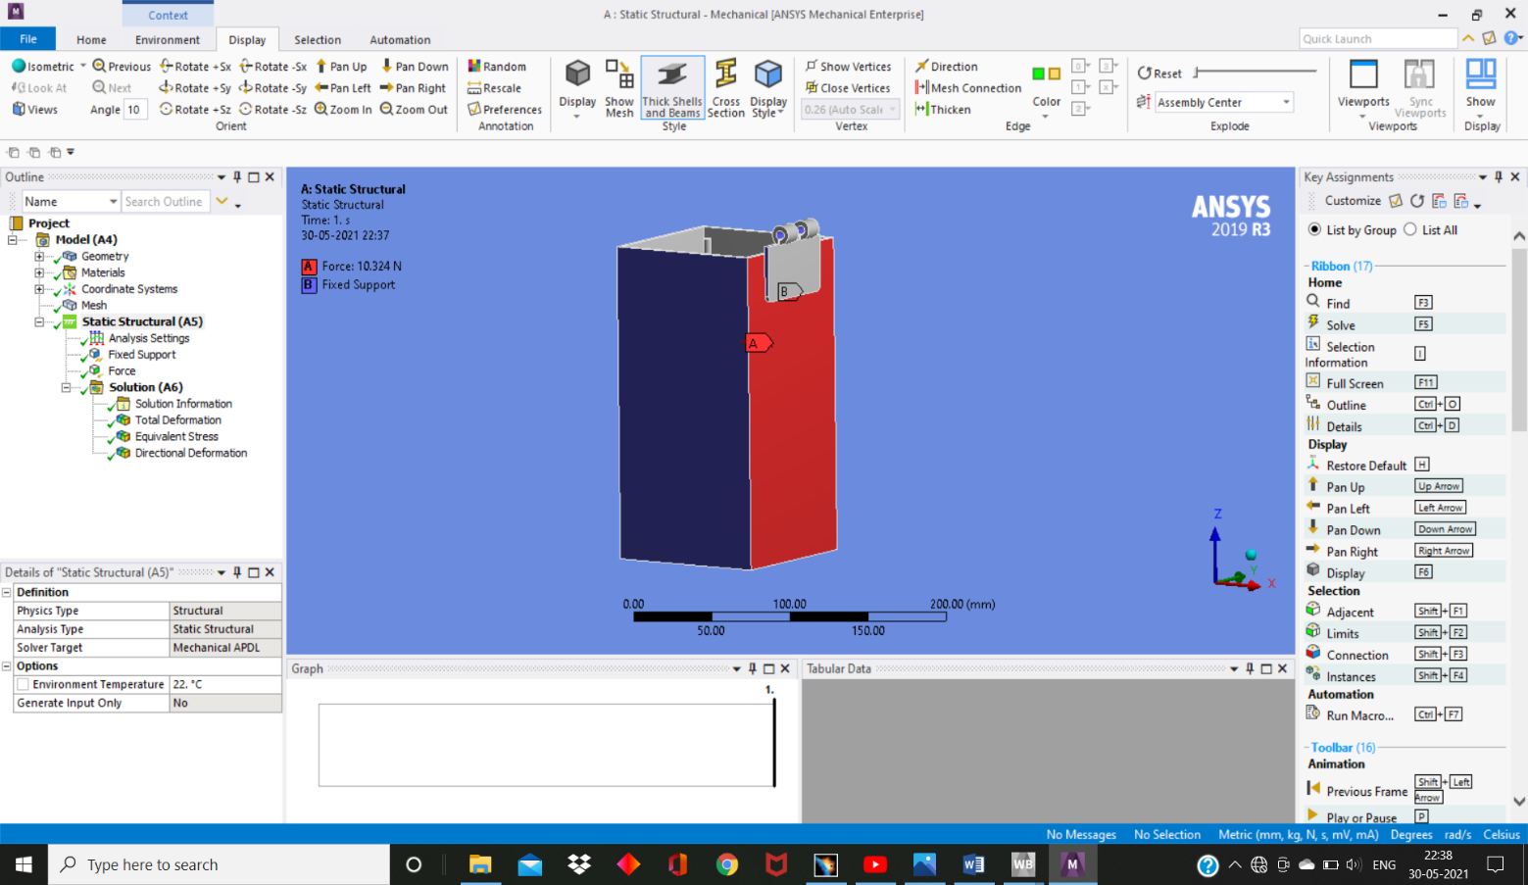The height and width of the screenshot is (885, 1528).
Task: Click the Pan Left ribbon button
Action: (x=343, y=88)
